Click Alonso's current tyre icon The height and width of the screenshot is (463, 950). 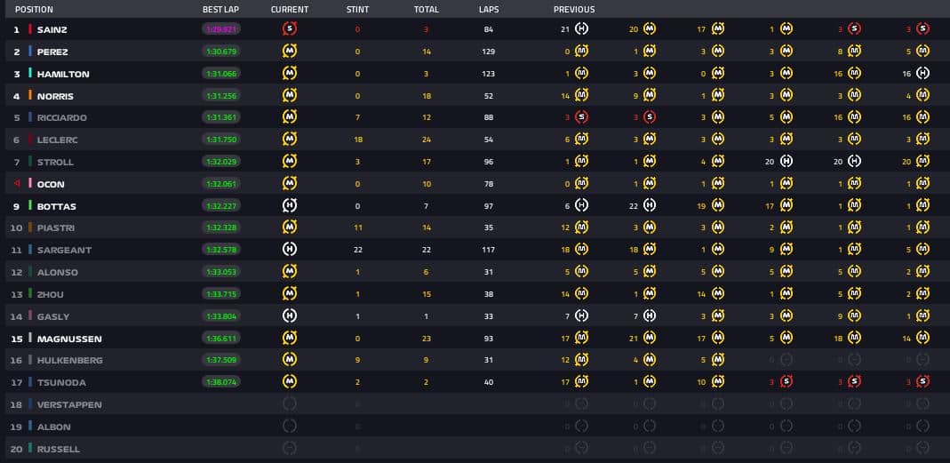coord(290,272)
